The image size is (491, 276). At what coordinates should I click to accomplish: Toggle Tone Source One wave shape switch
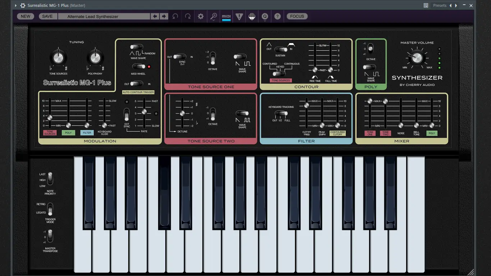point(240,57)
